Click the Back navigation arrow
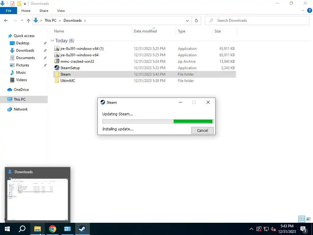This screenshot has height=235, width=313. (x=6, y=21)
